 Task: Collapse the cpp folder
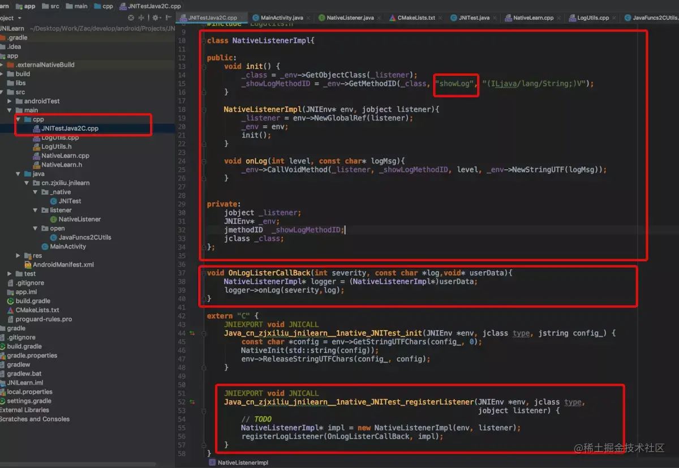19,119
